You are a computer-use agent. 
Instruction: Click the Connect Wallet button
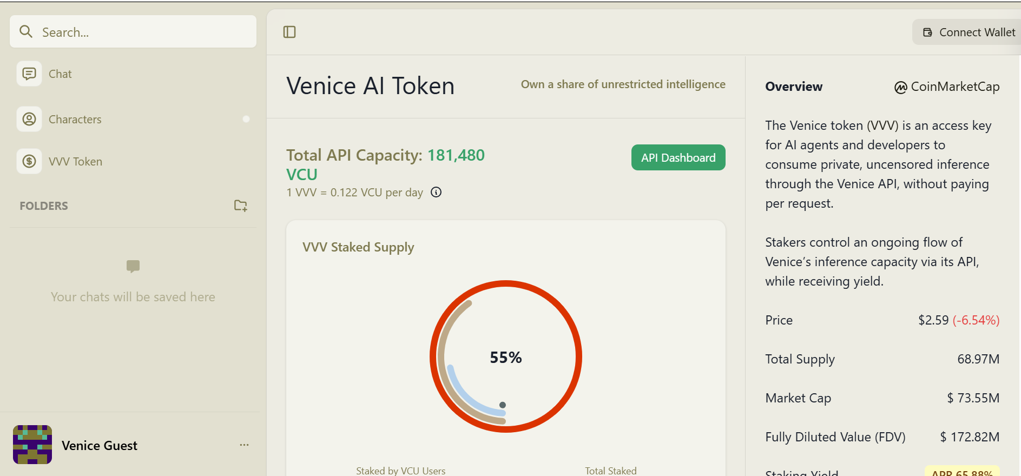click(x=966, y=32)
